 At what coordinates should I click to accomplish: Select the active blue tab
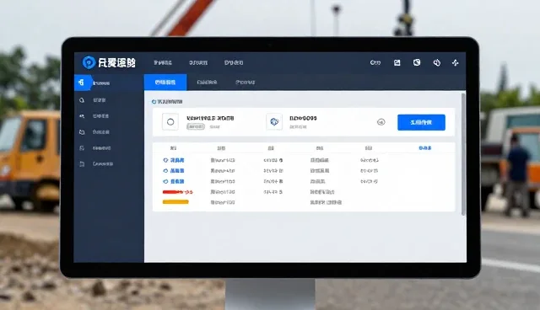pyautogui.click(x=165, y=83)
